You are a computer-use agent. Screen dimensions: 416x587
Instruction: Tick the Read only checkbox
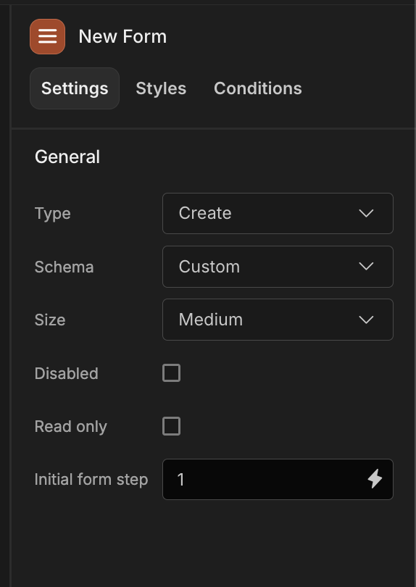[172, 426]
